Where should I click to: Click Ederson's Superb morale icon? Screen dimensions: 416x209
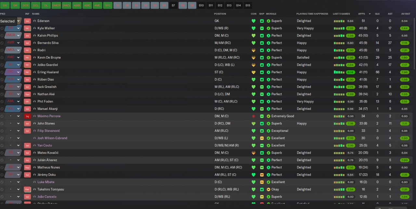click(268, 21)
